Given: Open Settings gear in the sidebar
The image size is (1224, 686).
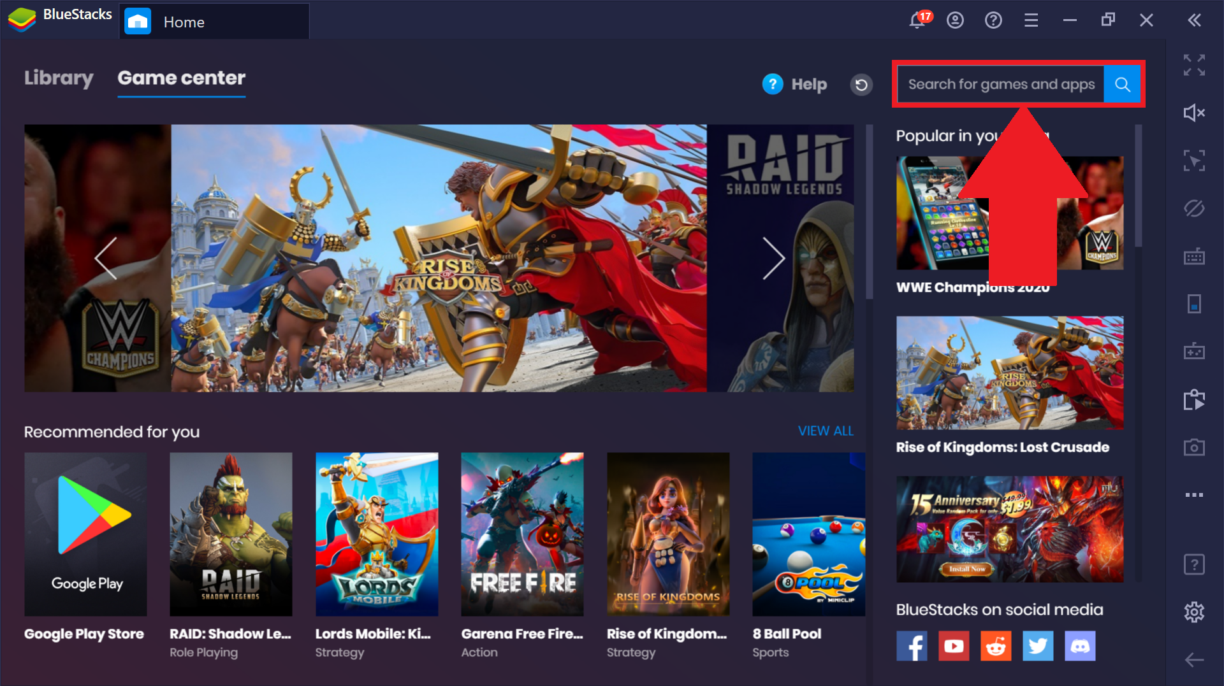Looking at the screenshot, I should (x=1194, y=612).
